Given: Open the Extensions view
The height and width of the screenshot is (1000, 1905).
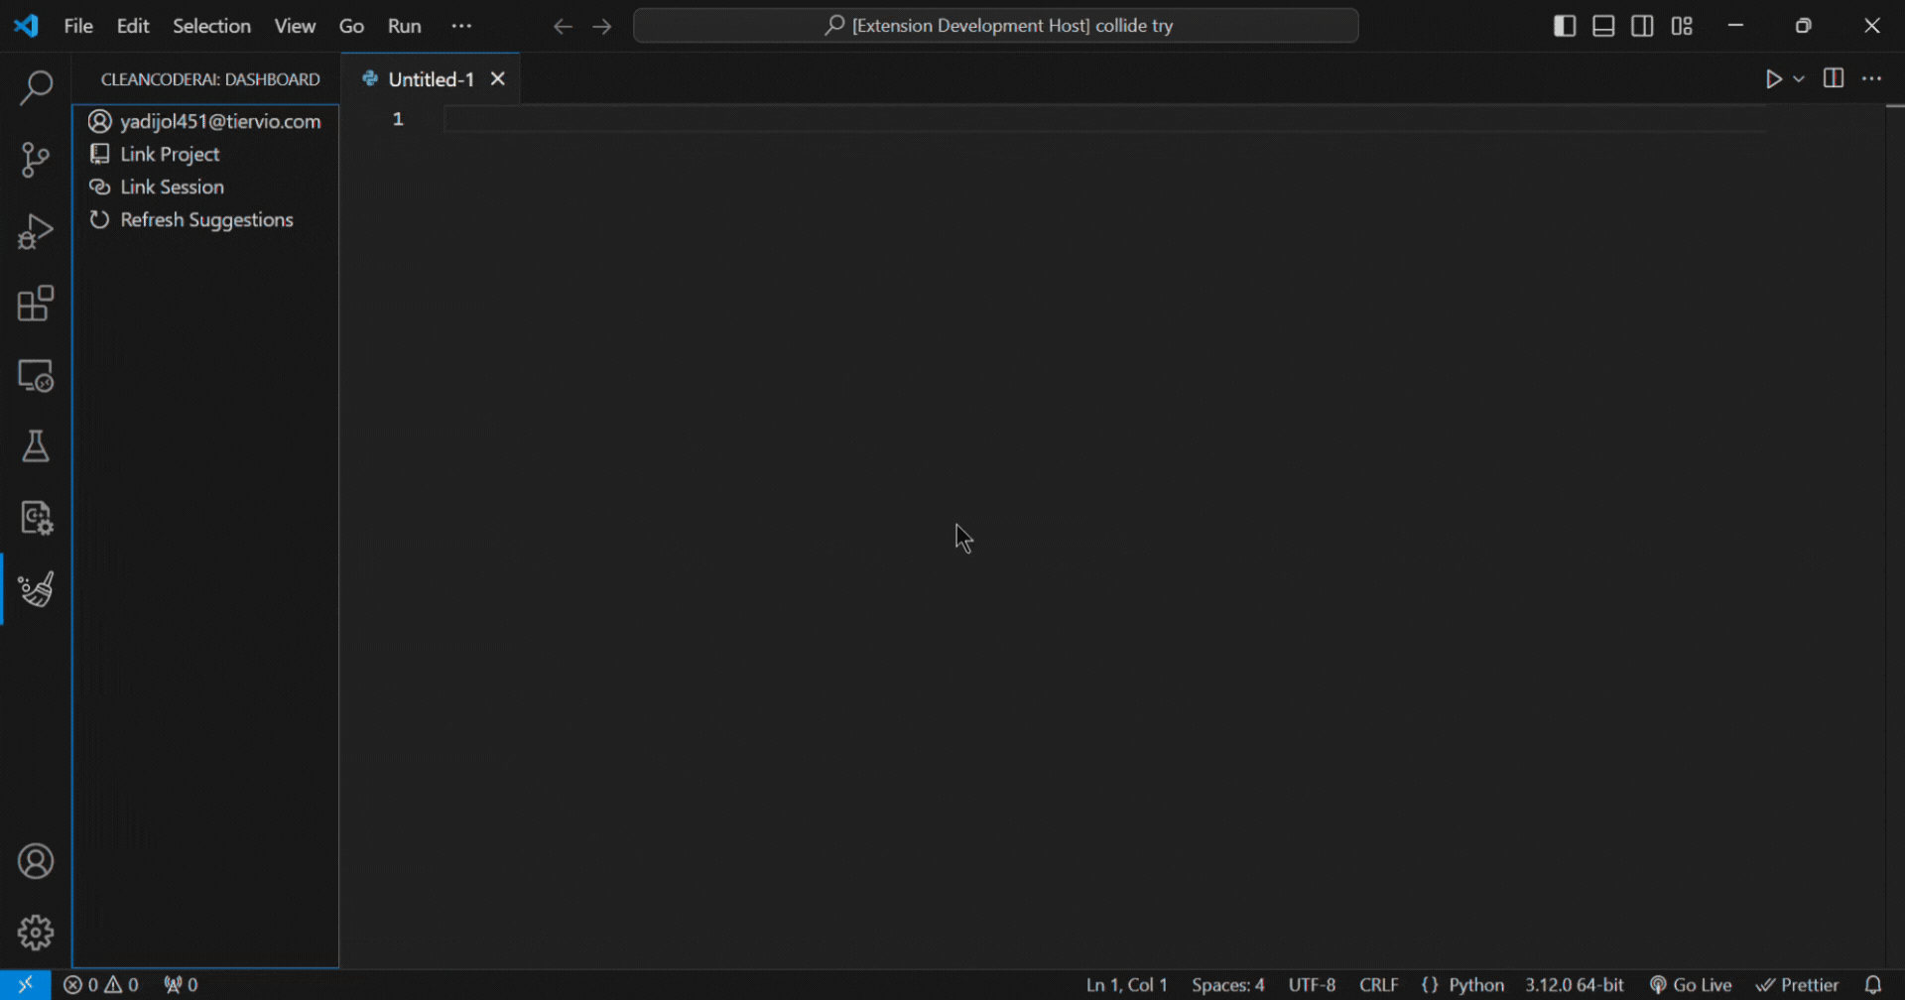Looking at the screenshot, I should point(36,304).
